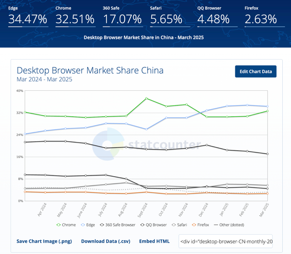Click the Dec 2024 axis label
The width and height of the screenshot is (291, 254).
(x=203, y=210)
